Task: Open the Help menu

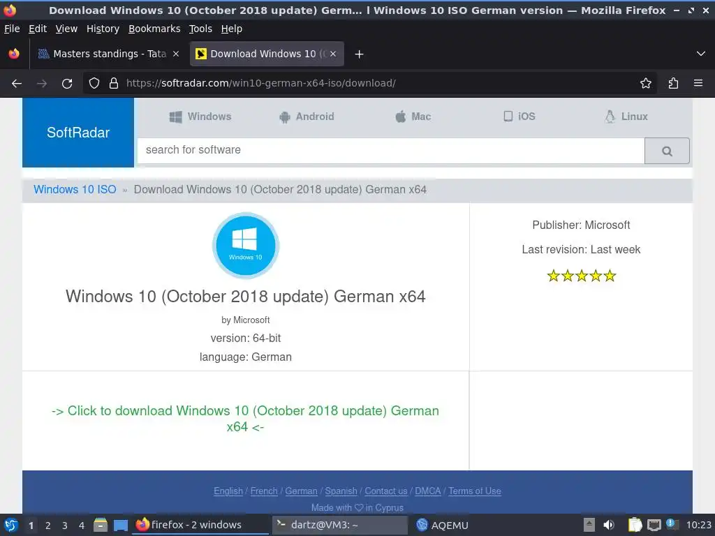Action: coord(232,29)
